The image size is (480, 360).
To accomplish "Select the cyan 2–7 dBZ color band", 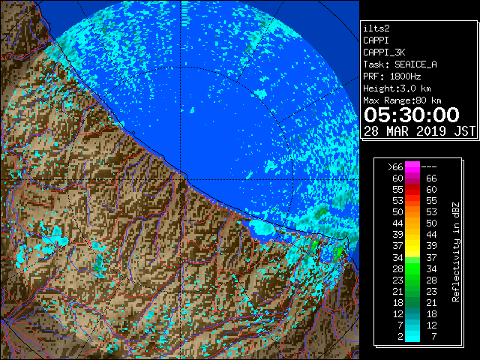I will (x=412, y=336).
